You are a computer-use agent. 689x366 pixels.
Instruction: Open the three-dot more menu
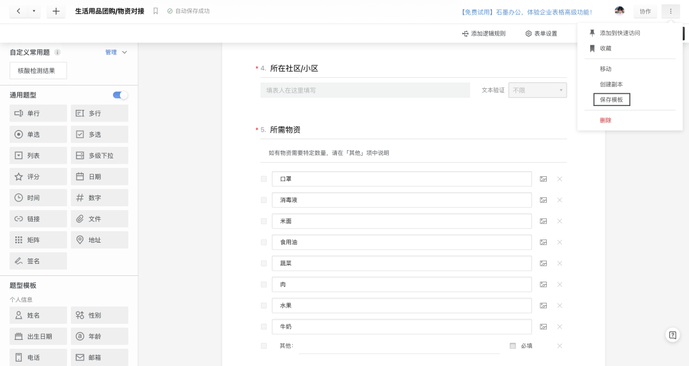coord(670,11)
